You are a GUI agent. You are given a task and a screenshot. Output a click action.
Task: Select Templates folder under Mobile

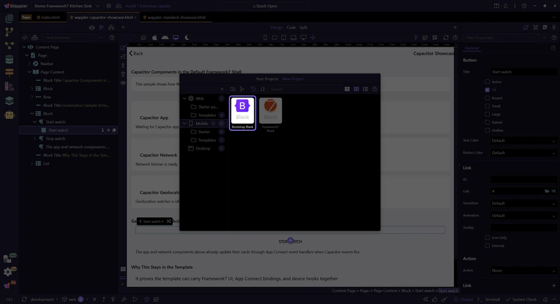click(207, 140)
